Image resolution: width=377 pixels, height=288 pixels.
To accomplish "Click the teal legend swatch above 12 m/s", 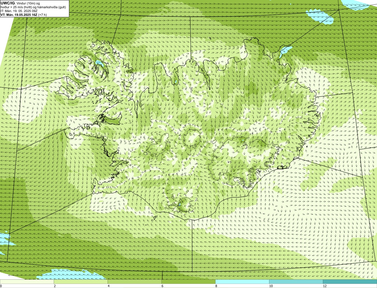I will click(350, 282).
